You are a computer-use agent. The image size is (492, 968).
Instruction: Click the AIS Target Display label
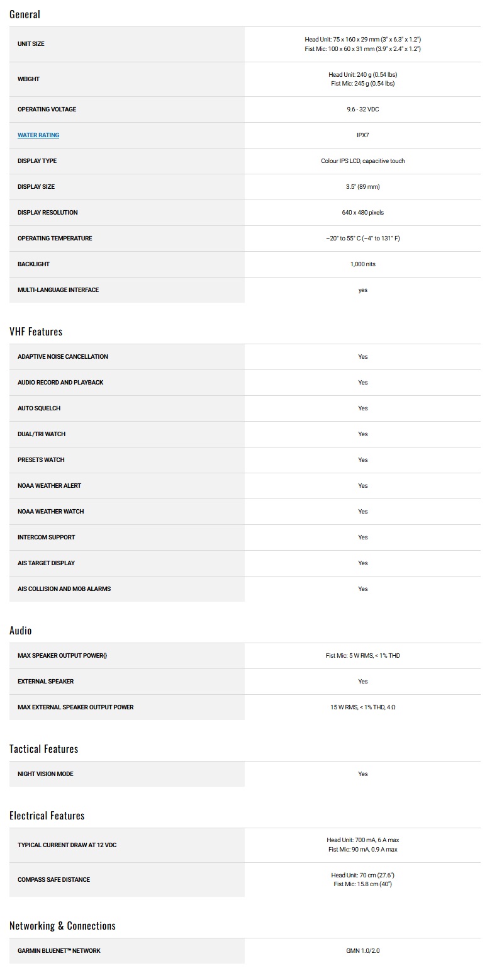pos(46,563)
